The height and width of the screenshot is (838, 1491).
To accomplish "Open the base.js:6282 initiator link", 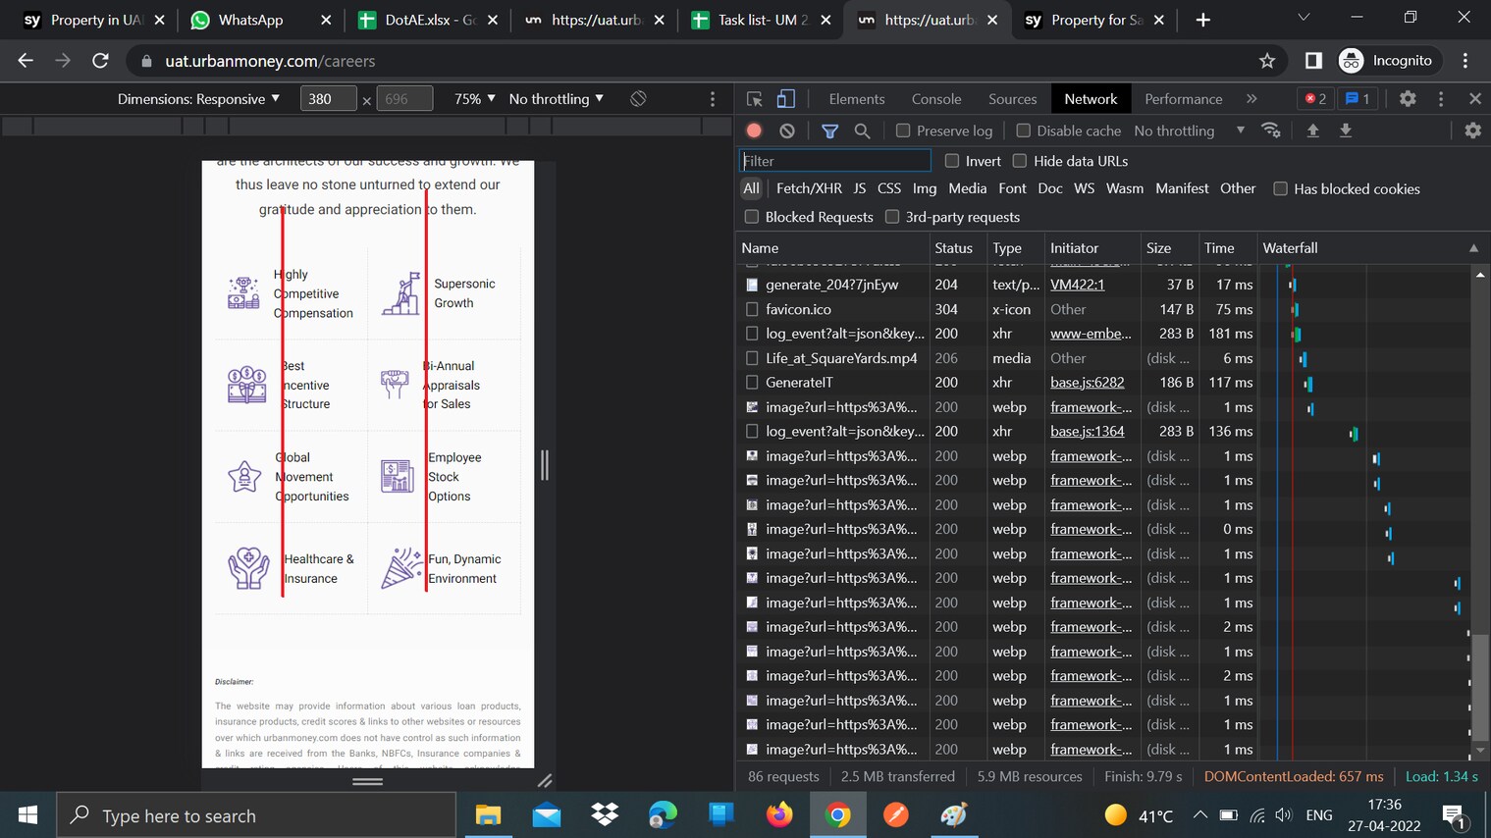I will click(x=1087, y=383).
